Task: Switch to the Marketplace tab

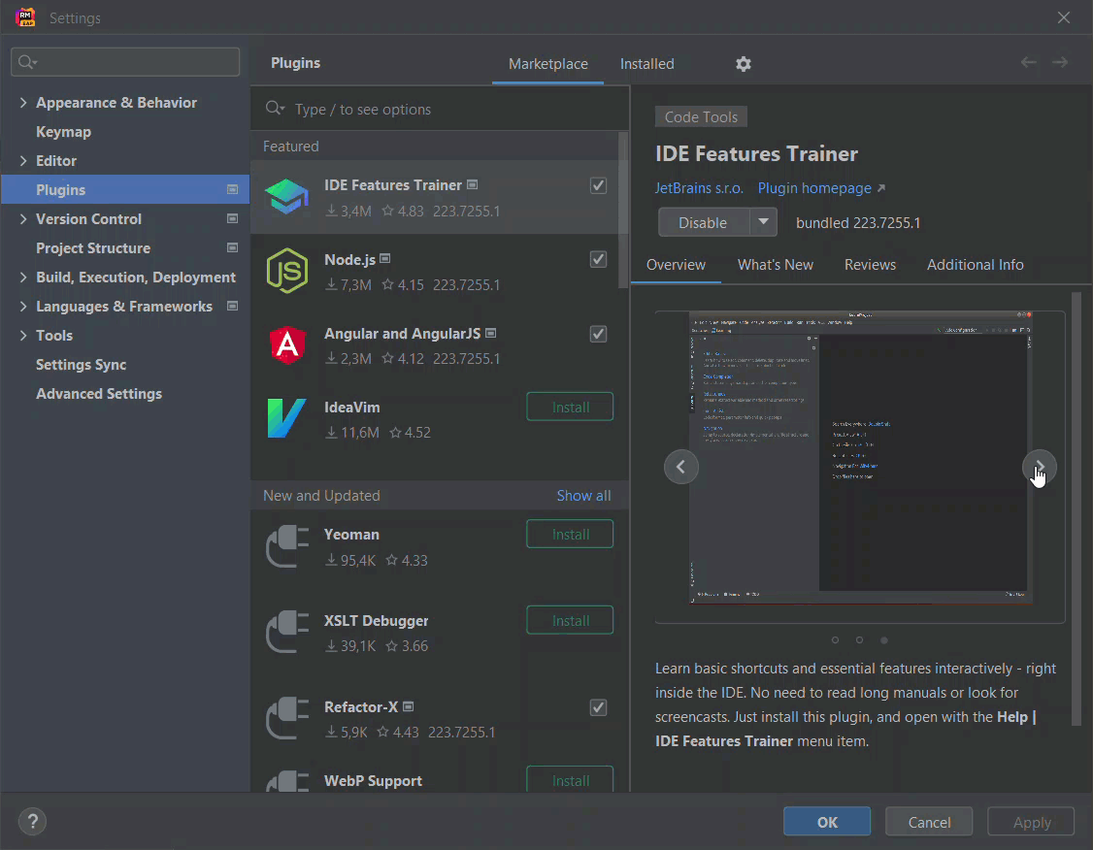Action: coord(547,64)
